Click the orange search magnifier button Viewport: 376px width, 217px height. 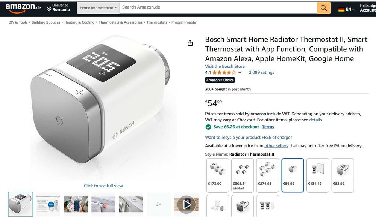[323, 8]
